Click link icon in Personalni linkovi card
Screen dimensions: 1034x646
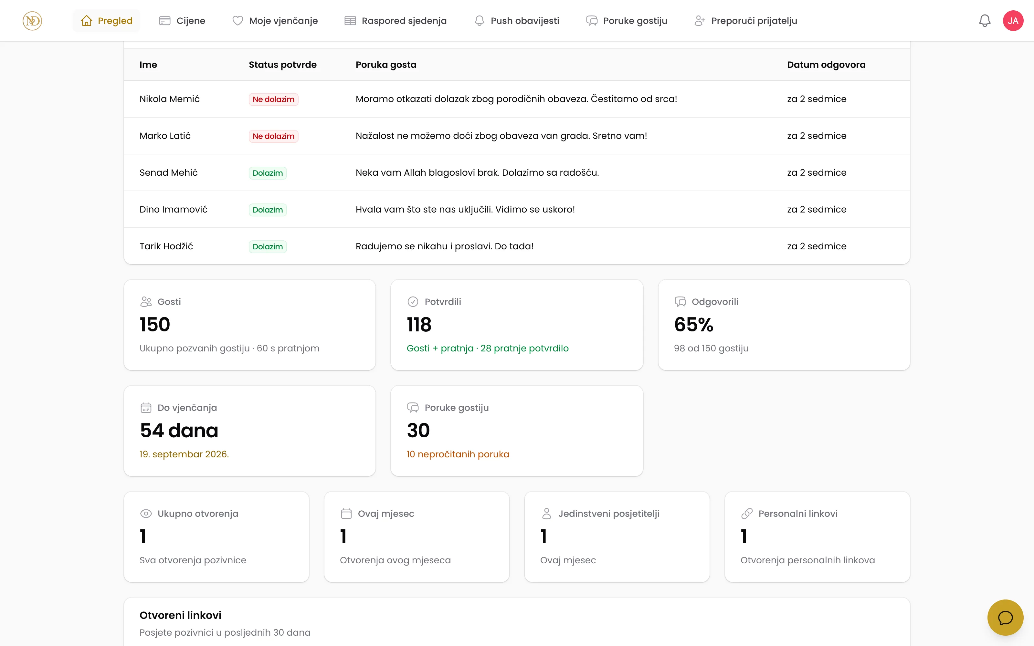click(x=747, y=514)
